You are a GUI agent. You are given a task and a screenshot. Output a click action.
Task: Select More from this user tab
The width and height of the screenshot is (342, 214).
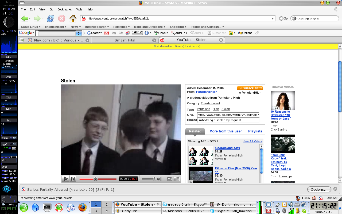[226, 131]
